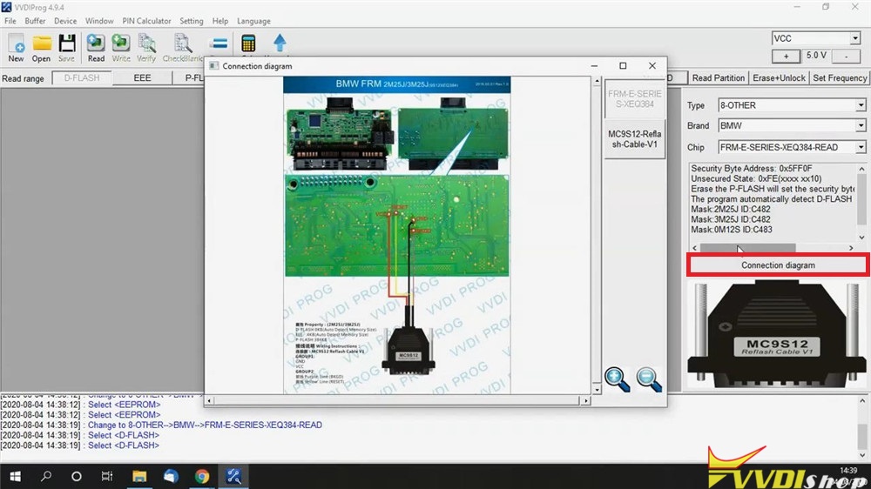Click the 'Mask:0M12S ID:C483' info line
The height and width of the screenshot is (489, 871).
(731, 229)
